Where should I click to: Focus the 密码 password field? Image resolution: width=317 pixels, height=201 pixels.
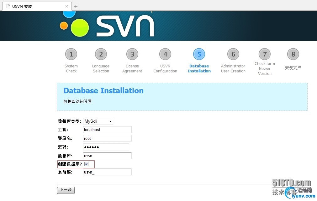pos(106,147)
